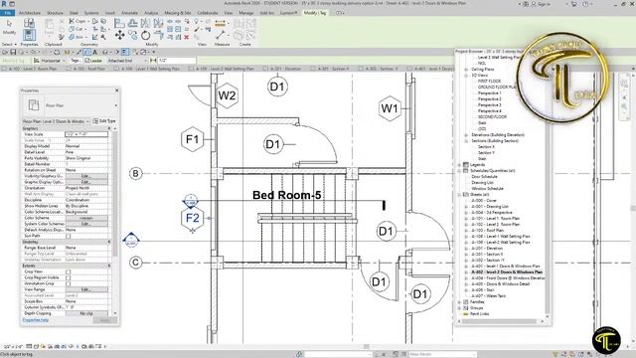Open the Floor Plan: Level 2 instance dropdown
636x358 pixels.
pos(56,121)
